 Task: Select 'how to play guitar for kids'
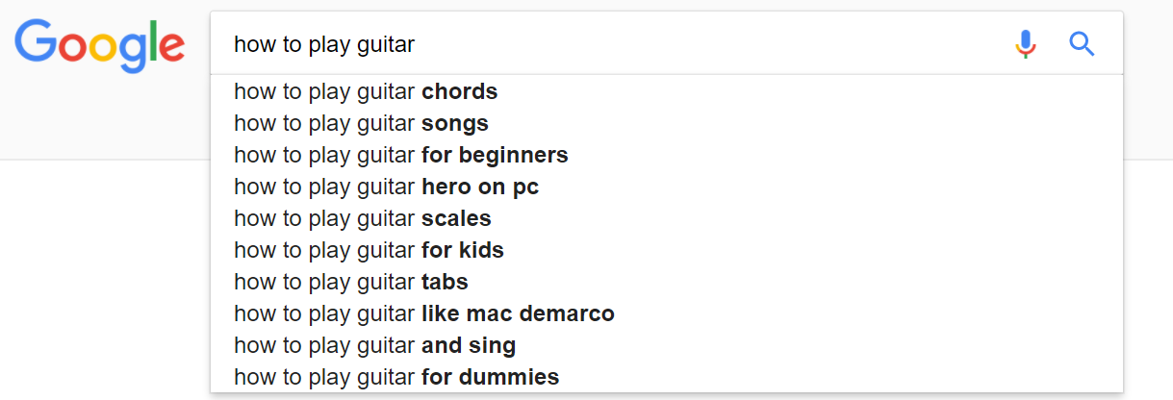(369, 251)
